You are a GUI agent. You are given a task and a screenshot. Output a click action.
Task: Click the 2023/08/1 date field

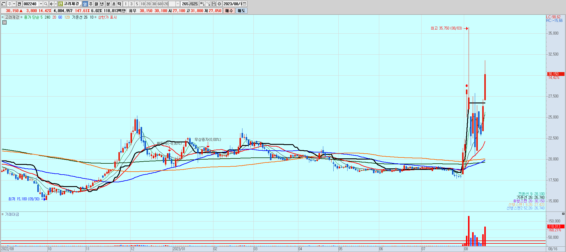[232, 4]
